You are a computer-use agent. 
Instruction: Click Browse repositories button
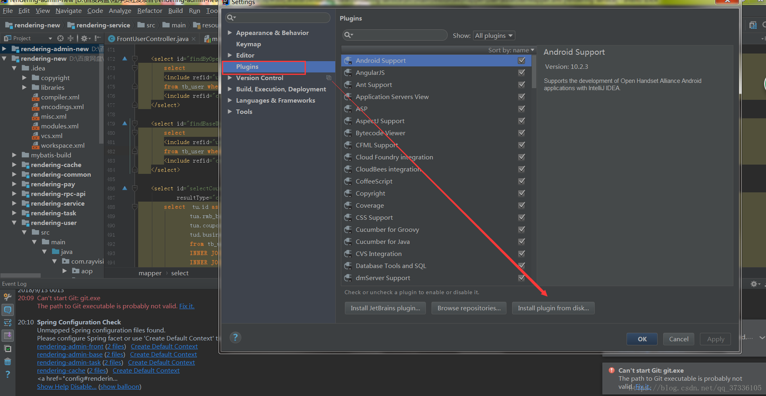(x=469, y=308)
